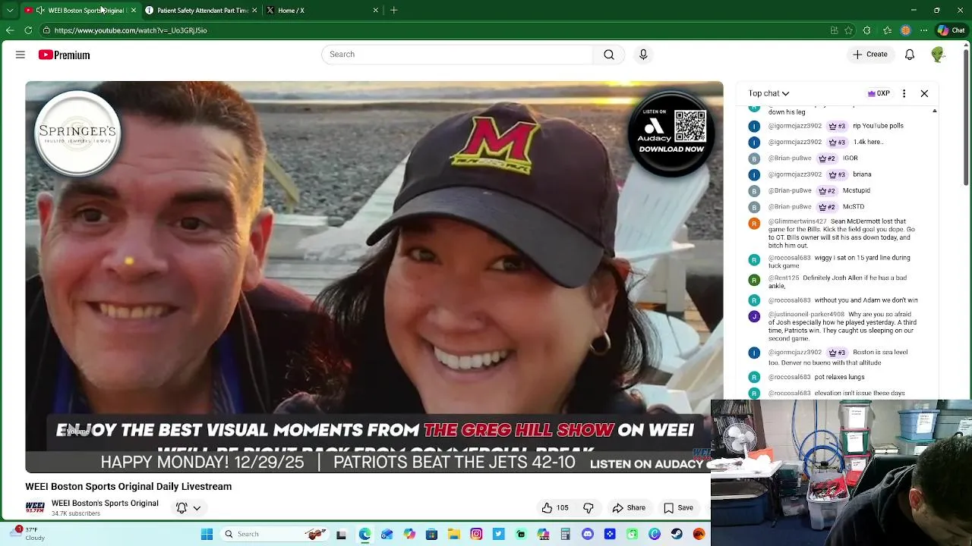
Task: Open the alien avatar account menu
Action: (x=938, y=55)
